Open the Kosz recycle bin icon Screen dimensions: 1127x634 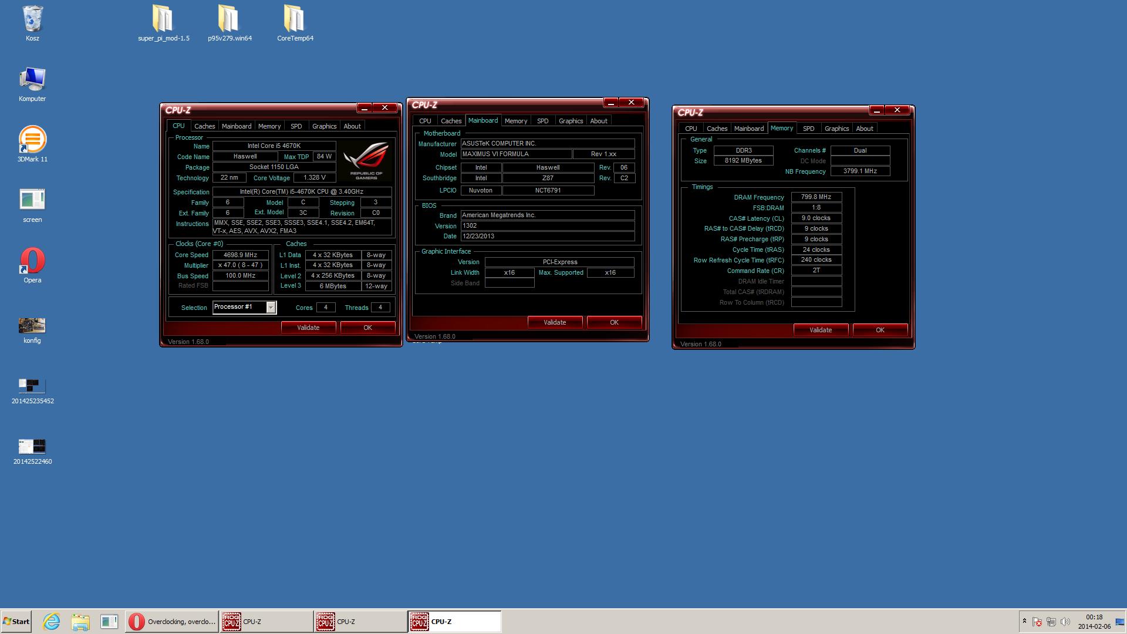coord(32,23)
